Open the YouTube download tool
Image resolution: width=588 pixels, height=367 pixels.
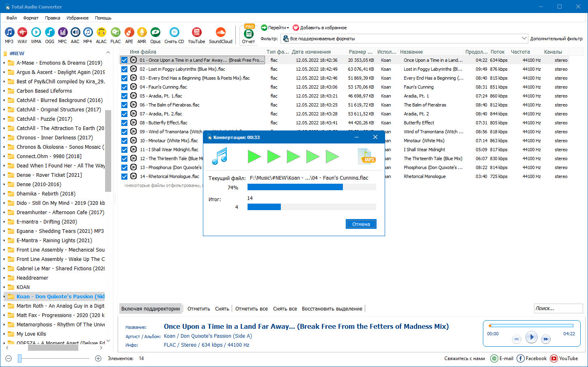196,35
